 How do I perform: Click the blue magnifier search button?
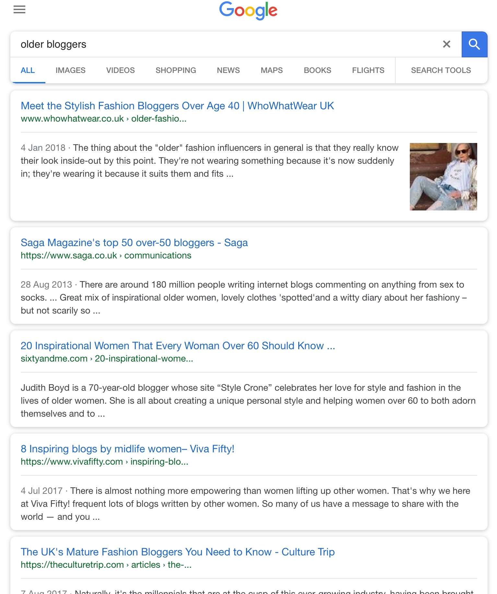tap(474, 44)
